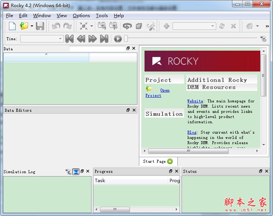
Task: Open the Tools menu
Action: point(102,16)
